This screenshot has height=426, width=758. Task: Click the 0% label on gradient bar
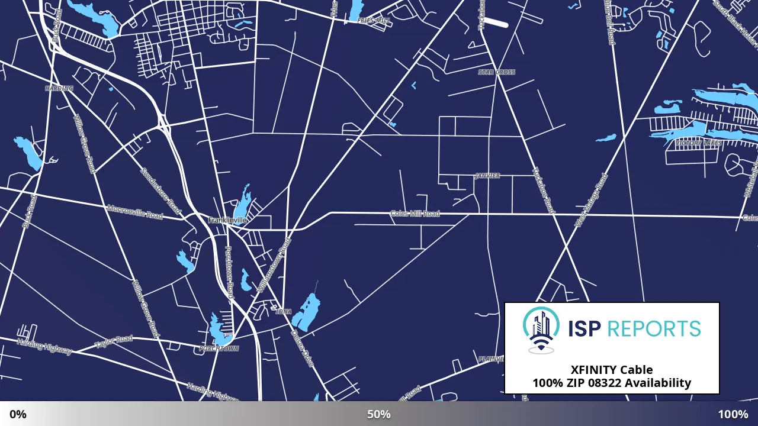pyautogui.click(x=18, y=414)
